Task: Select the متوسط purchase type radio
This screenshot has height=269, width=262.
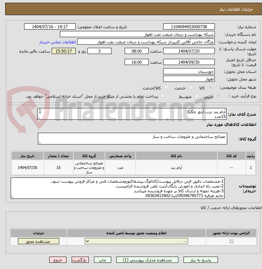Action: 197,96
